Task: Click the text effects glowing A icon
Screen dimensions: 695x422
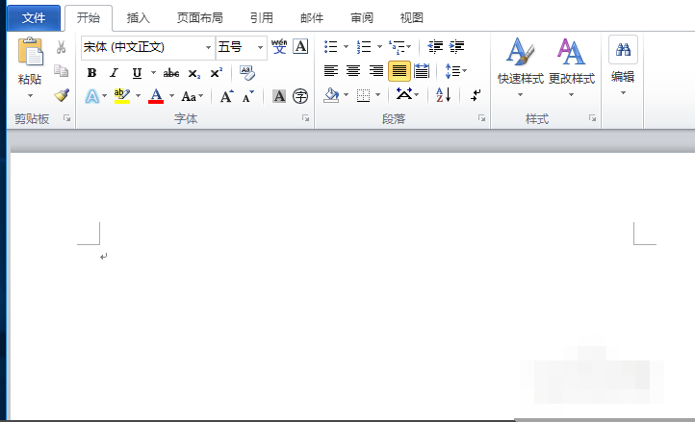Action: (x=92, y=96)
